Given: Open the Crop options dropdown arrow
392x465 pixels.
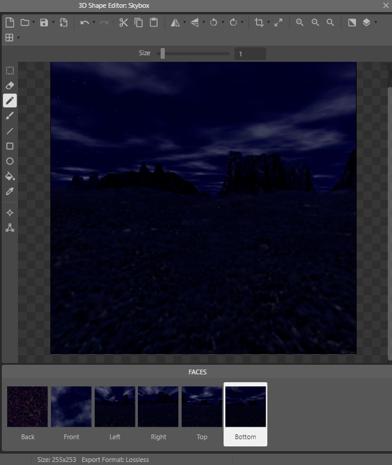Looking at the screenshot, I should coord(269,22).
